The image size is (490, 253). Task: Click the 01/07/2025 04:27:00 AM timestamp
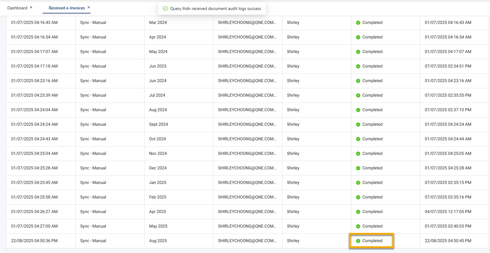(x=34, y=226)
